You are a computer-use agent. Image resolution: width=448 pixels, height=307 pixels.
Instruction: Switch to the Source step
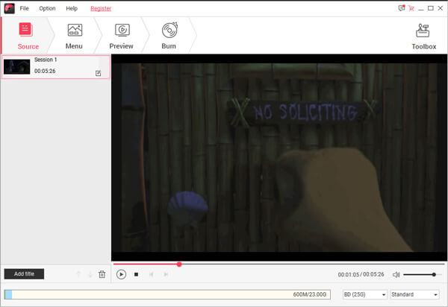coord(28,36)
